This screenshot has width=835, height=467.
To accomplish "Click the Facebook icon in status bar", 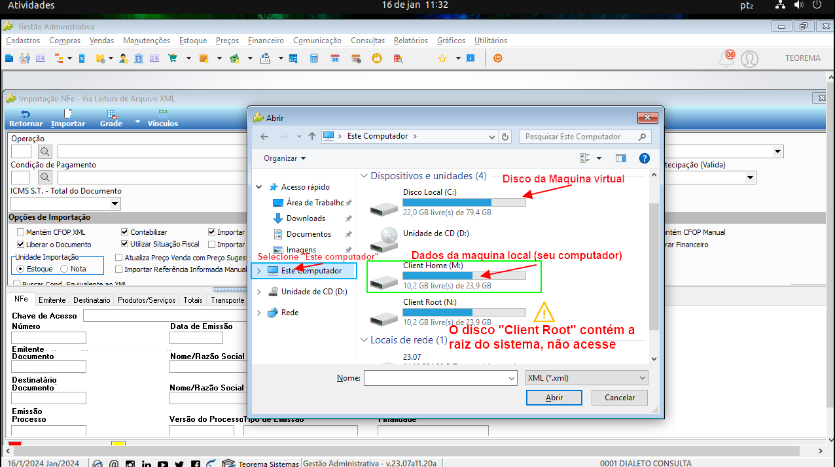I will 195,464.
